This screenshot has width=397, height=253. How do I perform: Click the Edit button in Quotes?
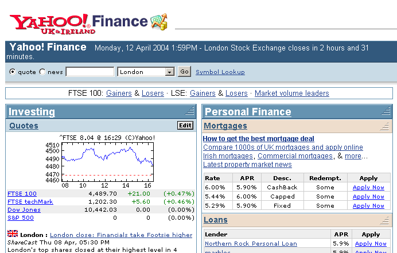185,126
